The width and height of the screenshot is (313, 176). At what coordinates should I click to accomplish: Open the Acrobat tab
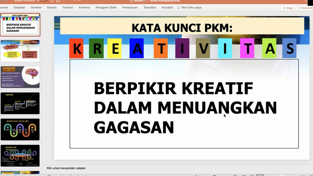[x=167, y=7]
